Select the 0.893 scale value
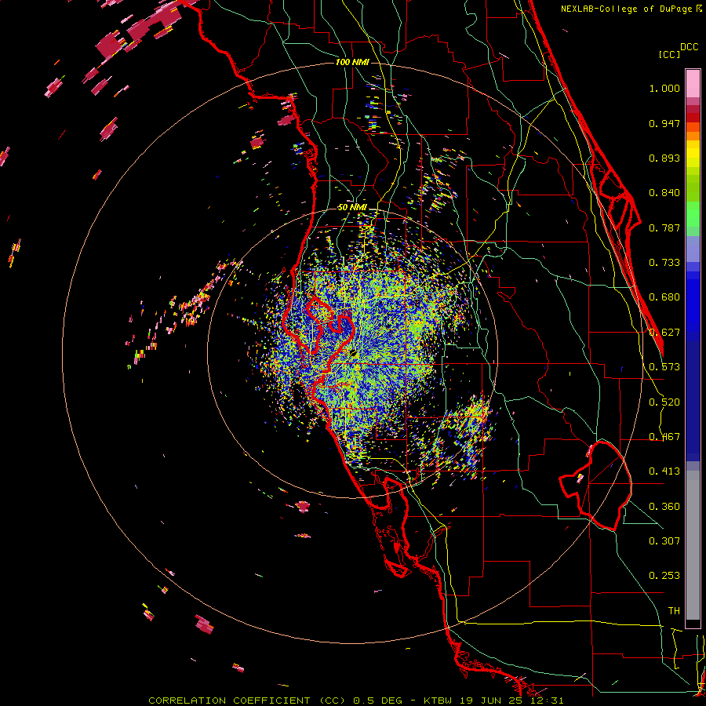The width and height of the screenshot is (706, 706). pyautogui.click(x=664, y=158)
